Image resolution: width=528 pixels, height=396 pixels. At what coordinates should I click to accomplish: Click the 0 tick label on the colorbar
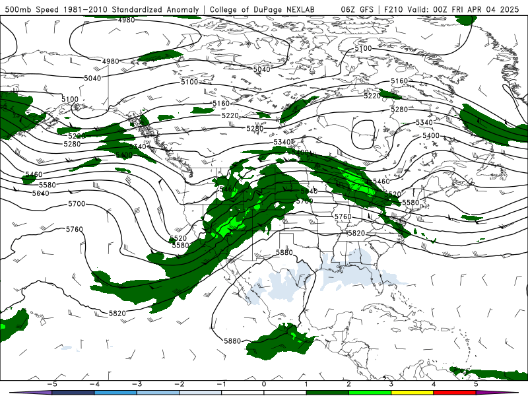264,384
